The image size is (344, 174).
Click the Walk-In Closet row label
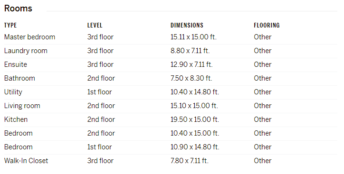click(26, 161)
